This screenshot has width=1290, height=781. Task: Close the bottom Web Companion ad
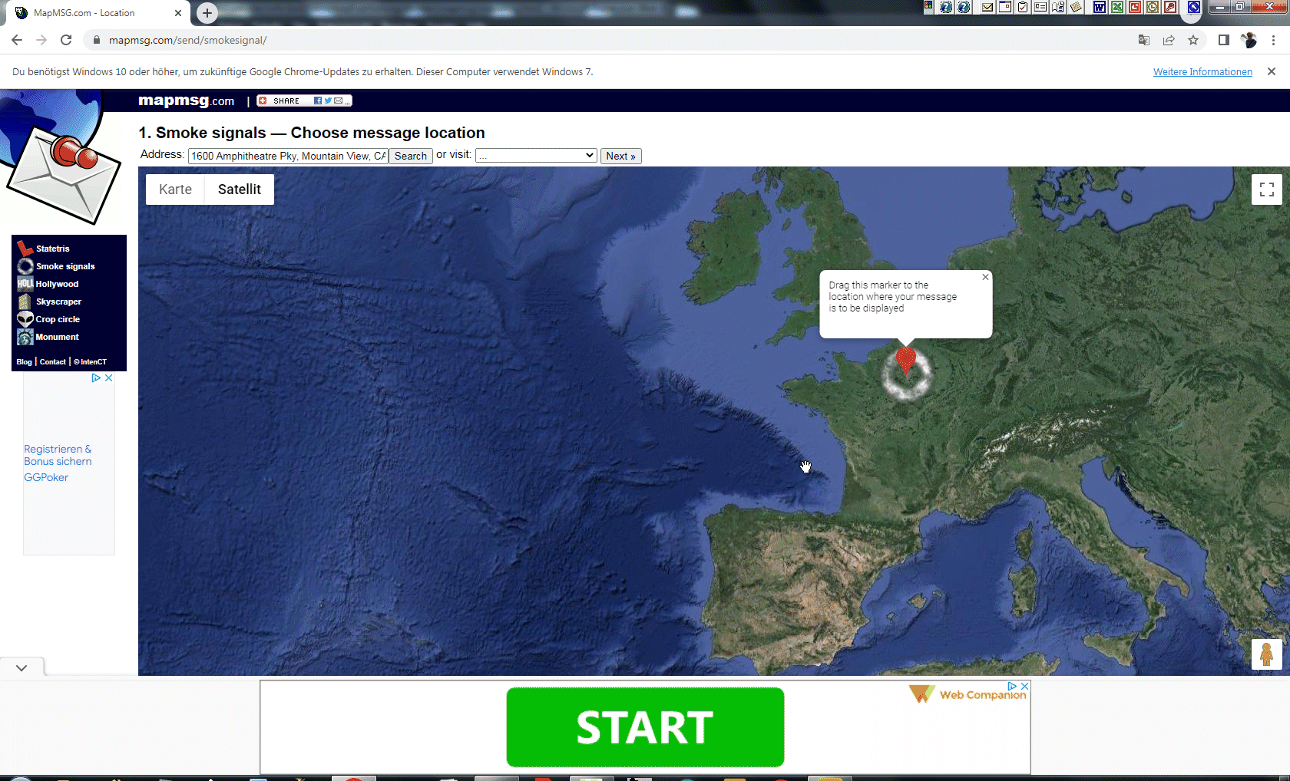(x=1024, y=686)
